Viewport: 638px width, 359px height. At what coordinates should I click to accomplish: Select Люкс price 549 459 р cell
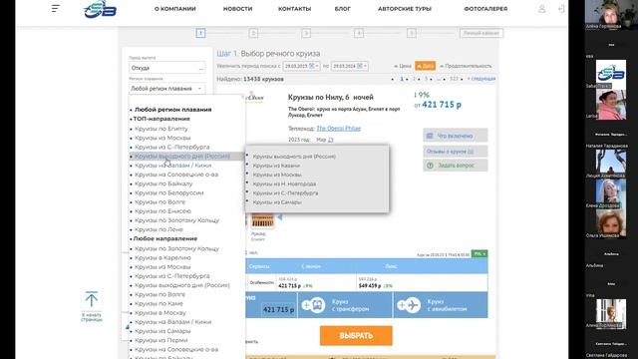click(422, 282)
